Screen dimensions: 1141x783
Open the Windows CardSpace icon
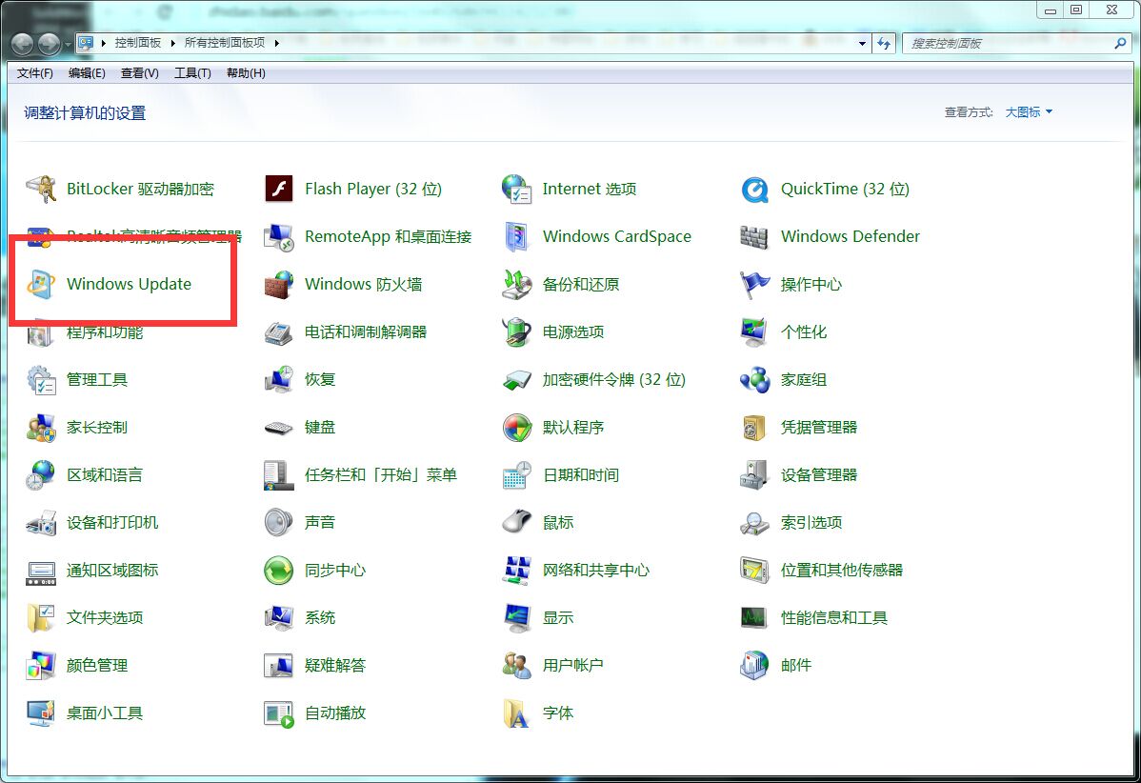tap(516, 237)
